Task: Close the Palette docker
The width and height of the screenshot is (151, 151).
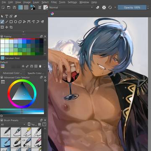Action: pyautogui.click(x=45, y=36)
